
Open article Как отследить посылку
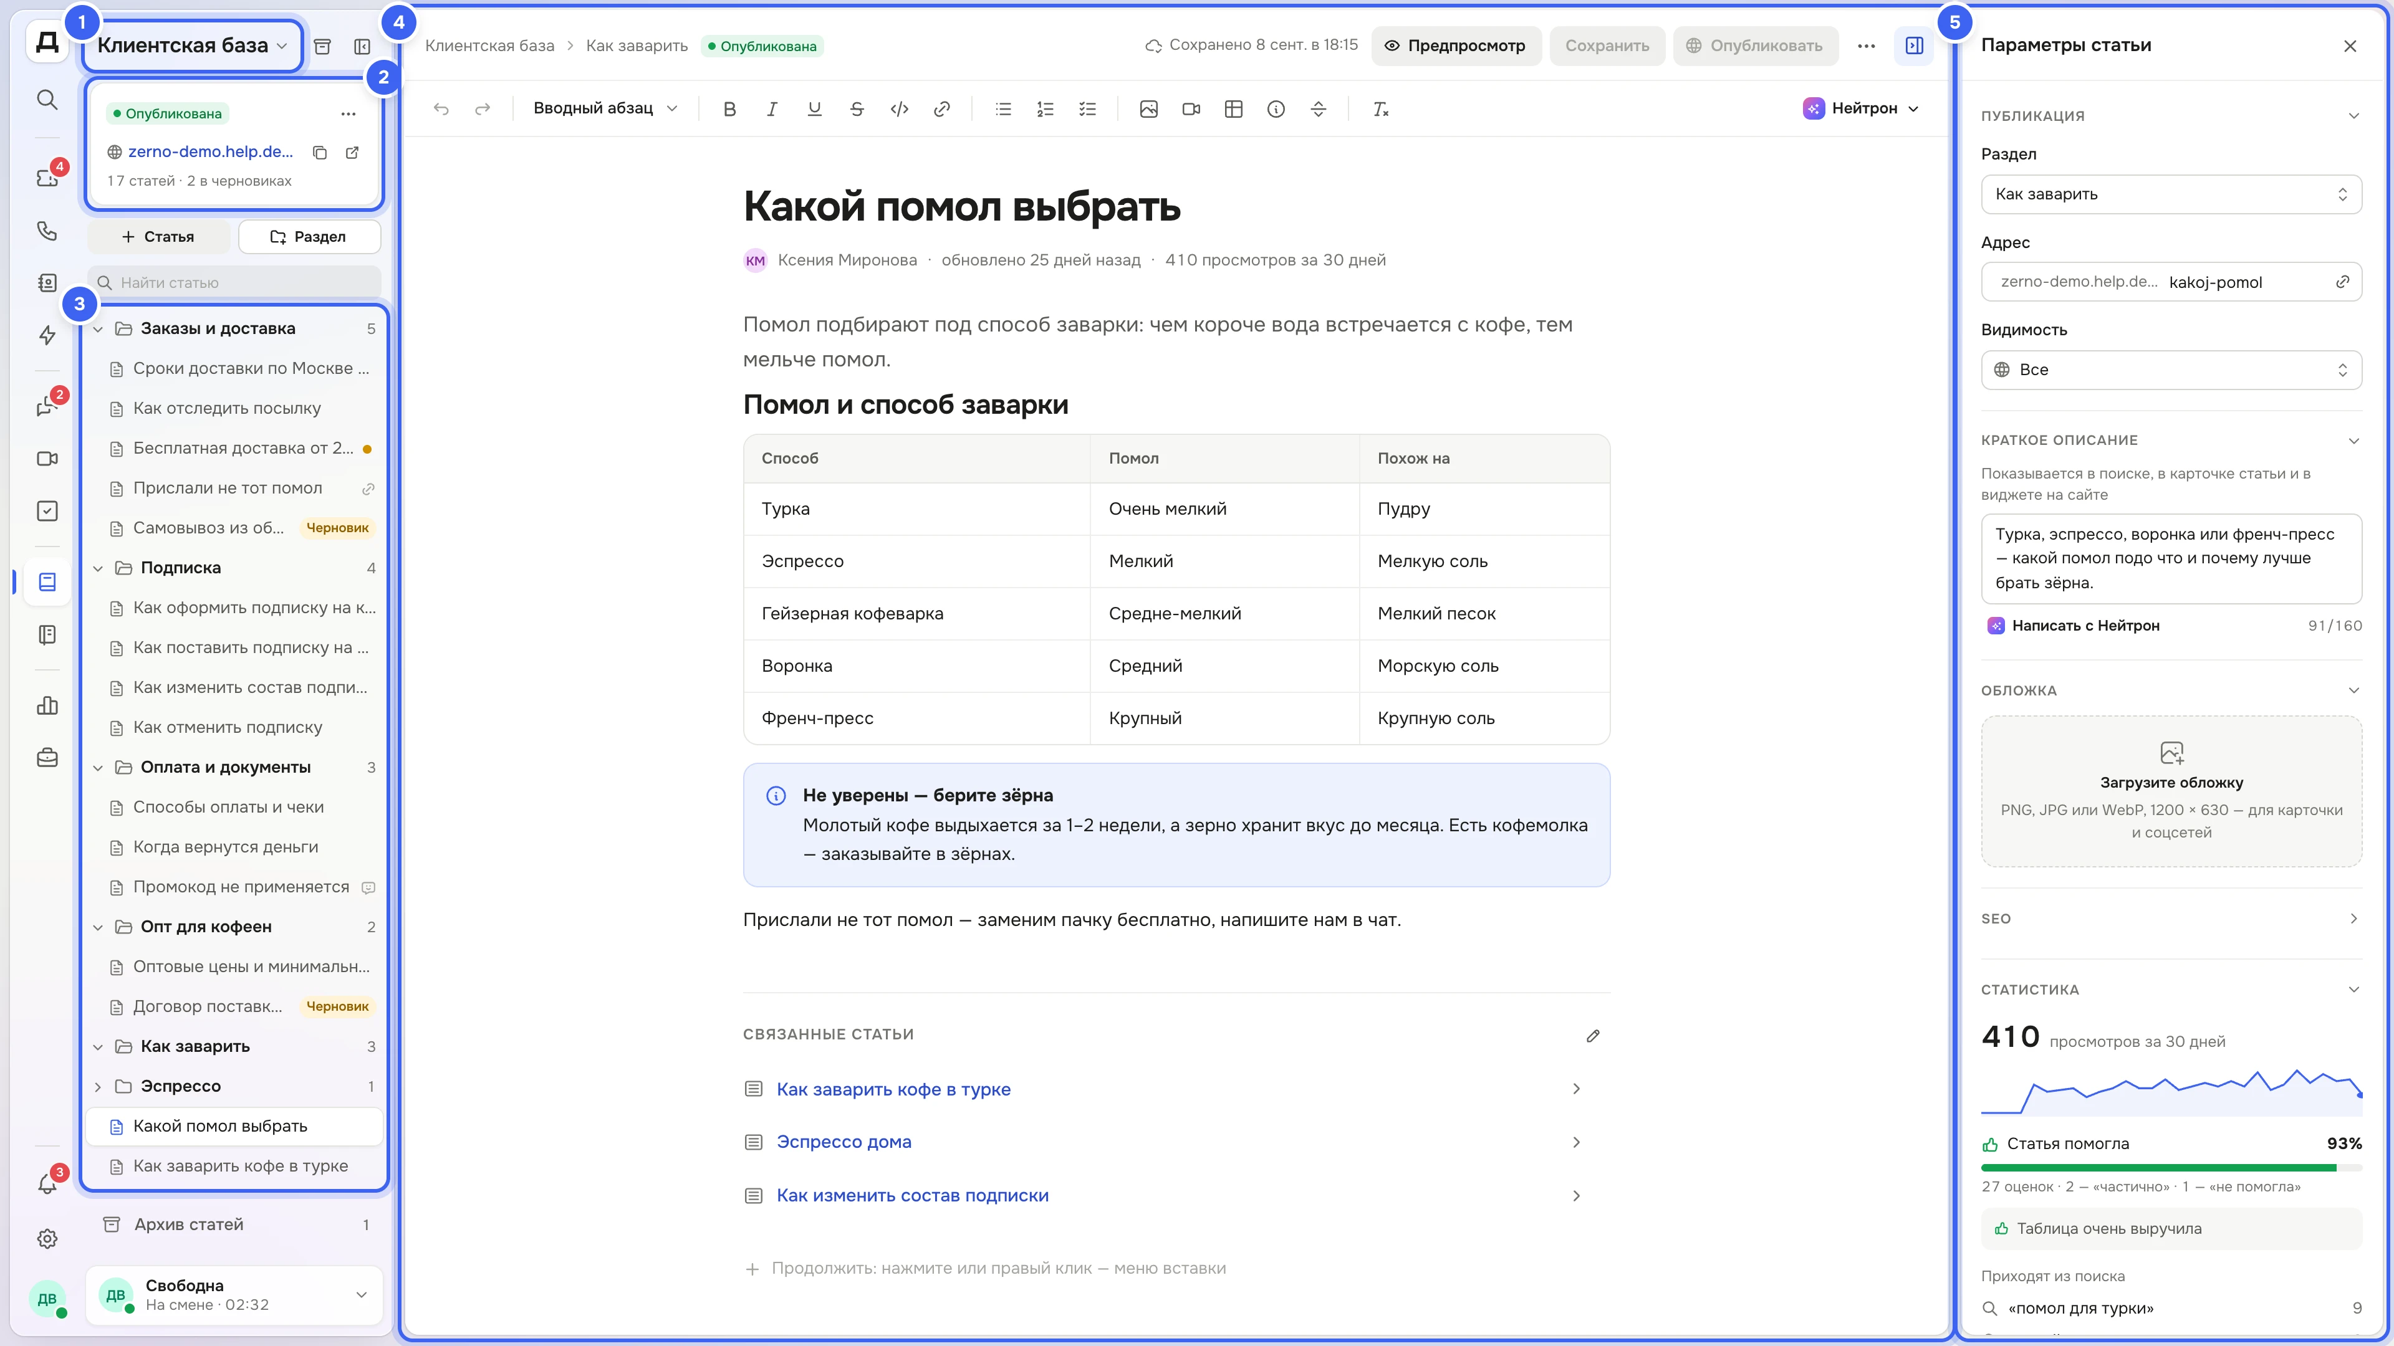[234, 408]
